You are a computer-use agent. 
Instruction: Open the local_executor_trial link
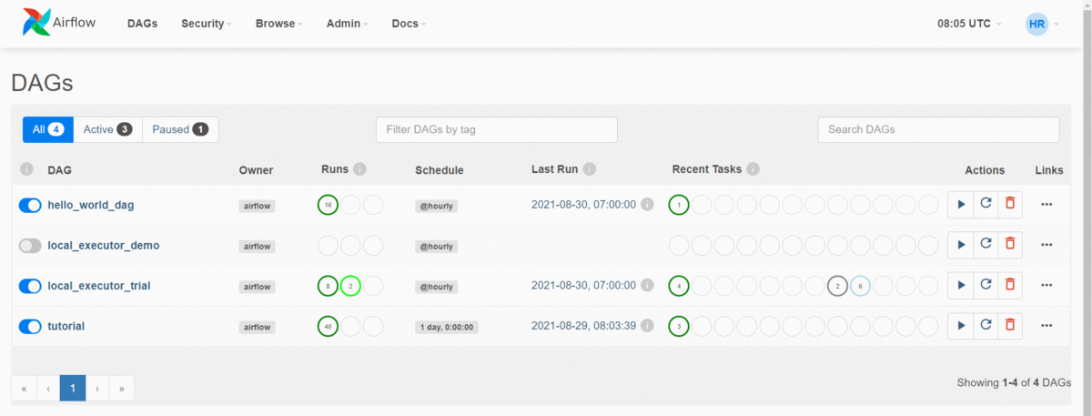coord(99,286)
